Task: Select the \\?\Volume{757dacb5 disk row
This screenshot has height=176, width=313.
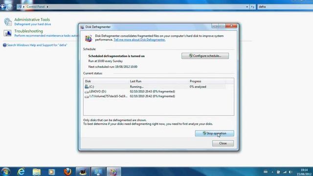Action: tap(155, 96)
